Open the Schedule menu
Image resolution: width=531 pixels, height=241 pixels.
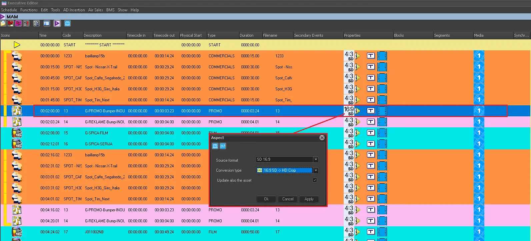click(9, 10)
